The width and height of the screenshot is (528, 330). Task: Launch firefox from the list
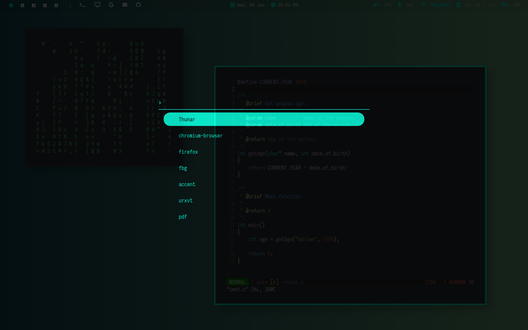(x=188, y=152)
